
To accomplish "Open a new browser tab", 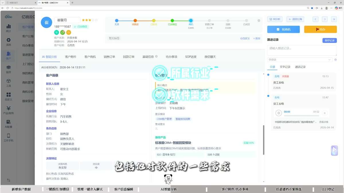I will (72, 3).
